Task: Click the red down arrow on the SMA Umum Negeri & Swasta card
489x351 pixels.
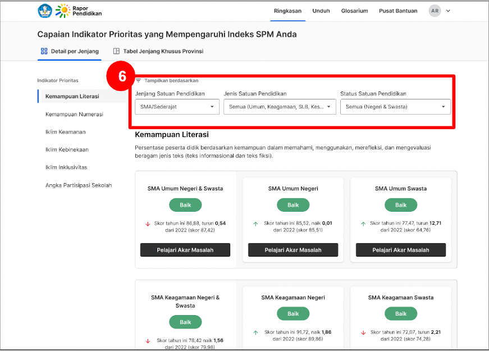Action: [x=148, y=224]
